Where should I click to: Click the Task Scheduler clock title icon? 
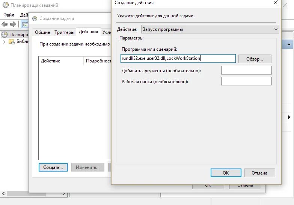(x=6, y=5)
